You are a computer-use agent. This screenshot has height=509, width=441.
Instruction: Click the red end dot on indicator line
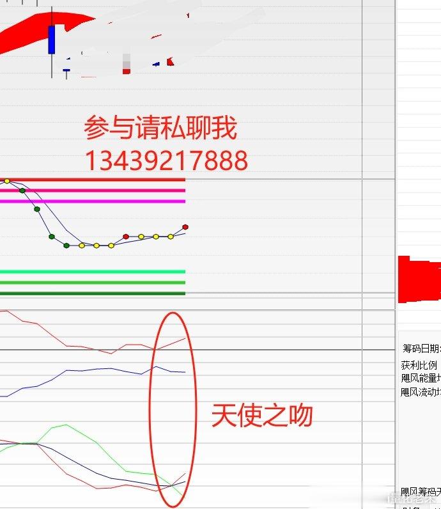pos(185,227)
